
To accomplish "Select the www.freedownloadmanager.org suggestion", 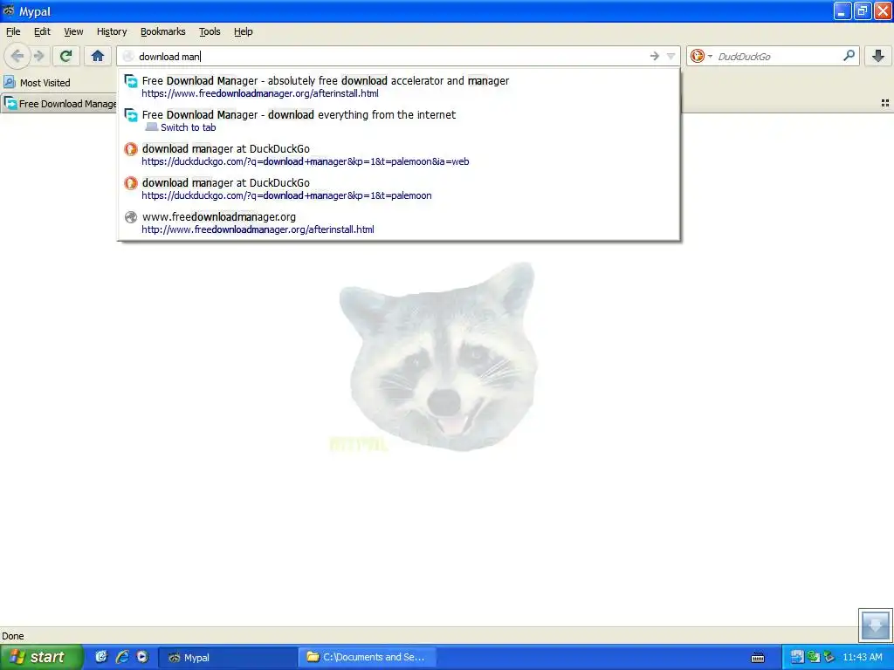I will coord(398,222).
